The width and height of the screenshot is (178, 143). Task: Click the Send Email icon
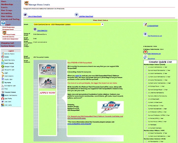pos(145,57)
